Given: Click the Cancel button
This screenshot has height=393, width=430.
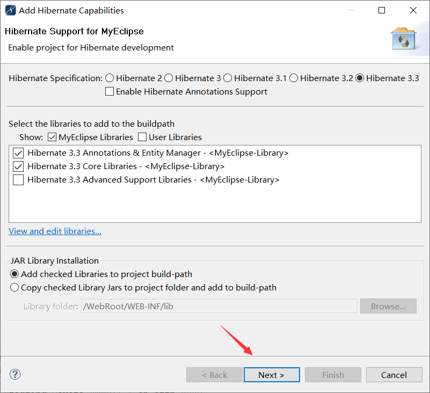Looking at the screenshot, I should pyautogui.click(x=394, y=375).
